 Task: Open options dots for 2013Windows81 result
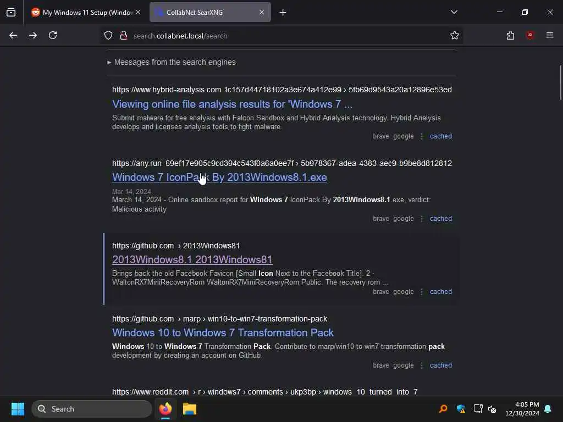coord(422,292)
